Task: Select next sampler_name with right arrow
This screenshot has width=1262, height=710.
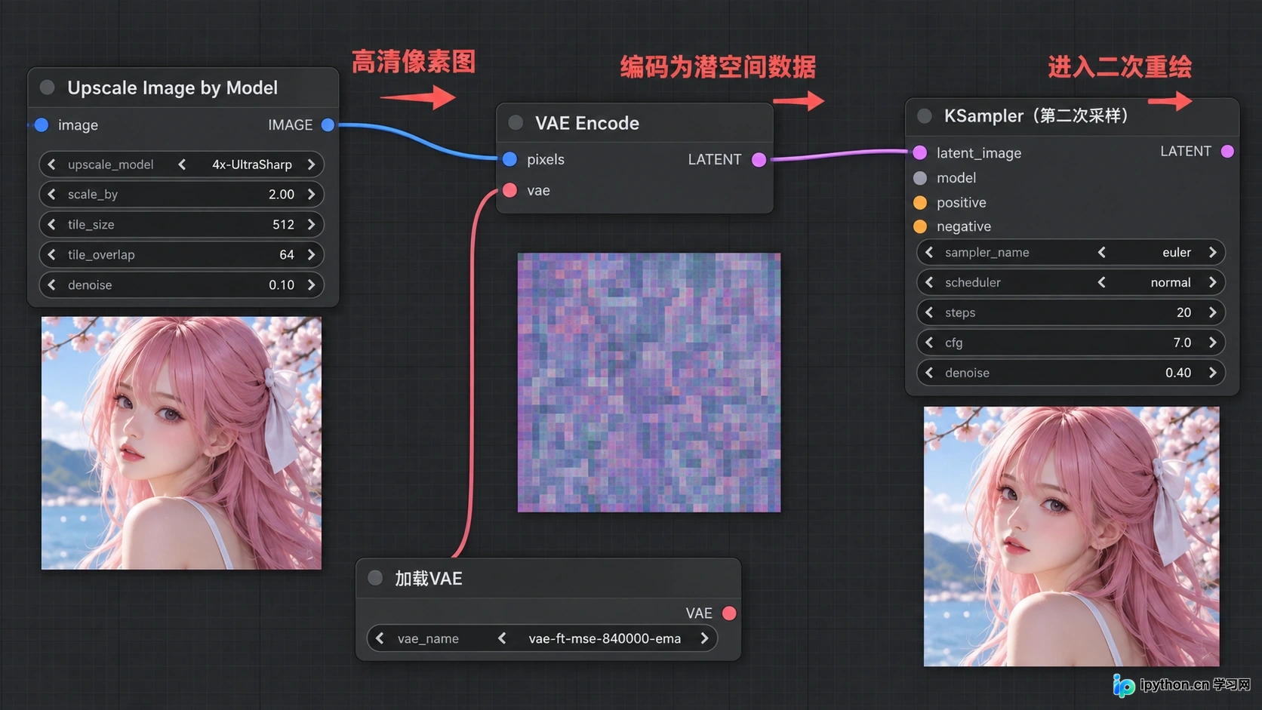Action: [x=1212, y=252]
